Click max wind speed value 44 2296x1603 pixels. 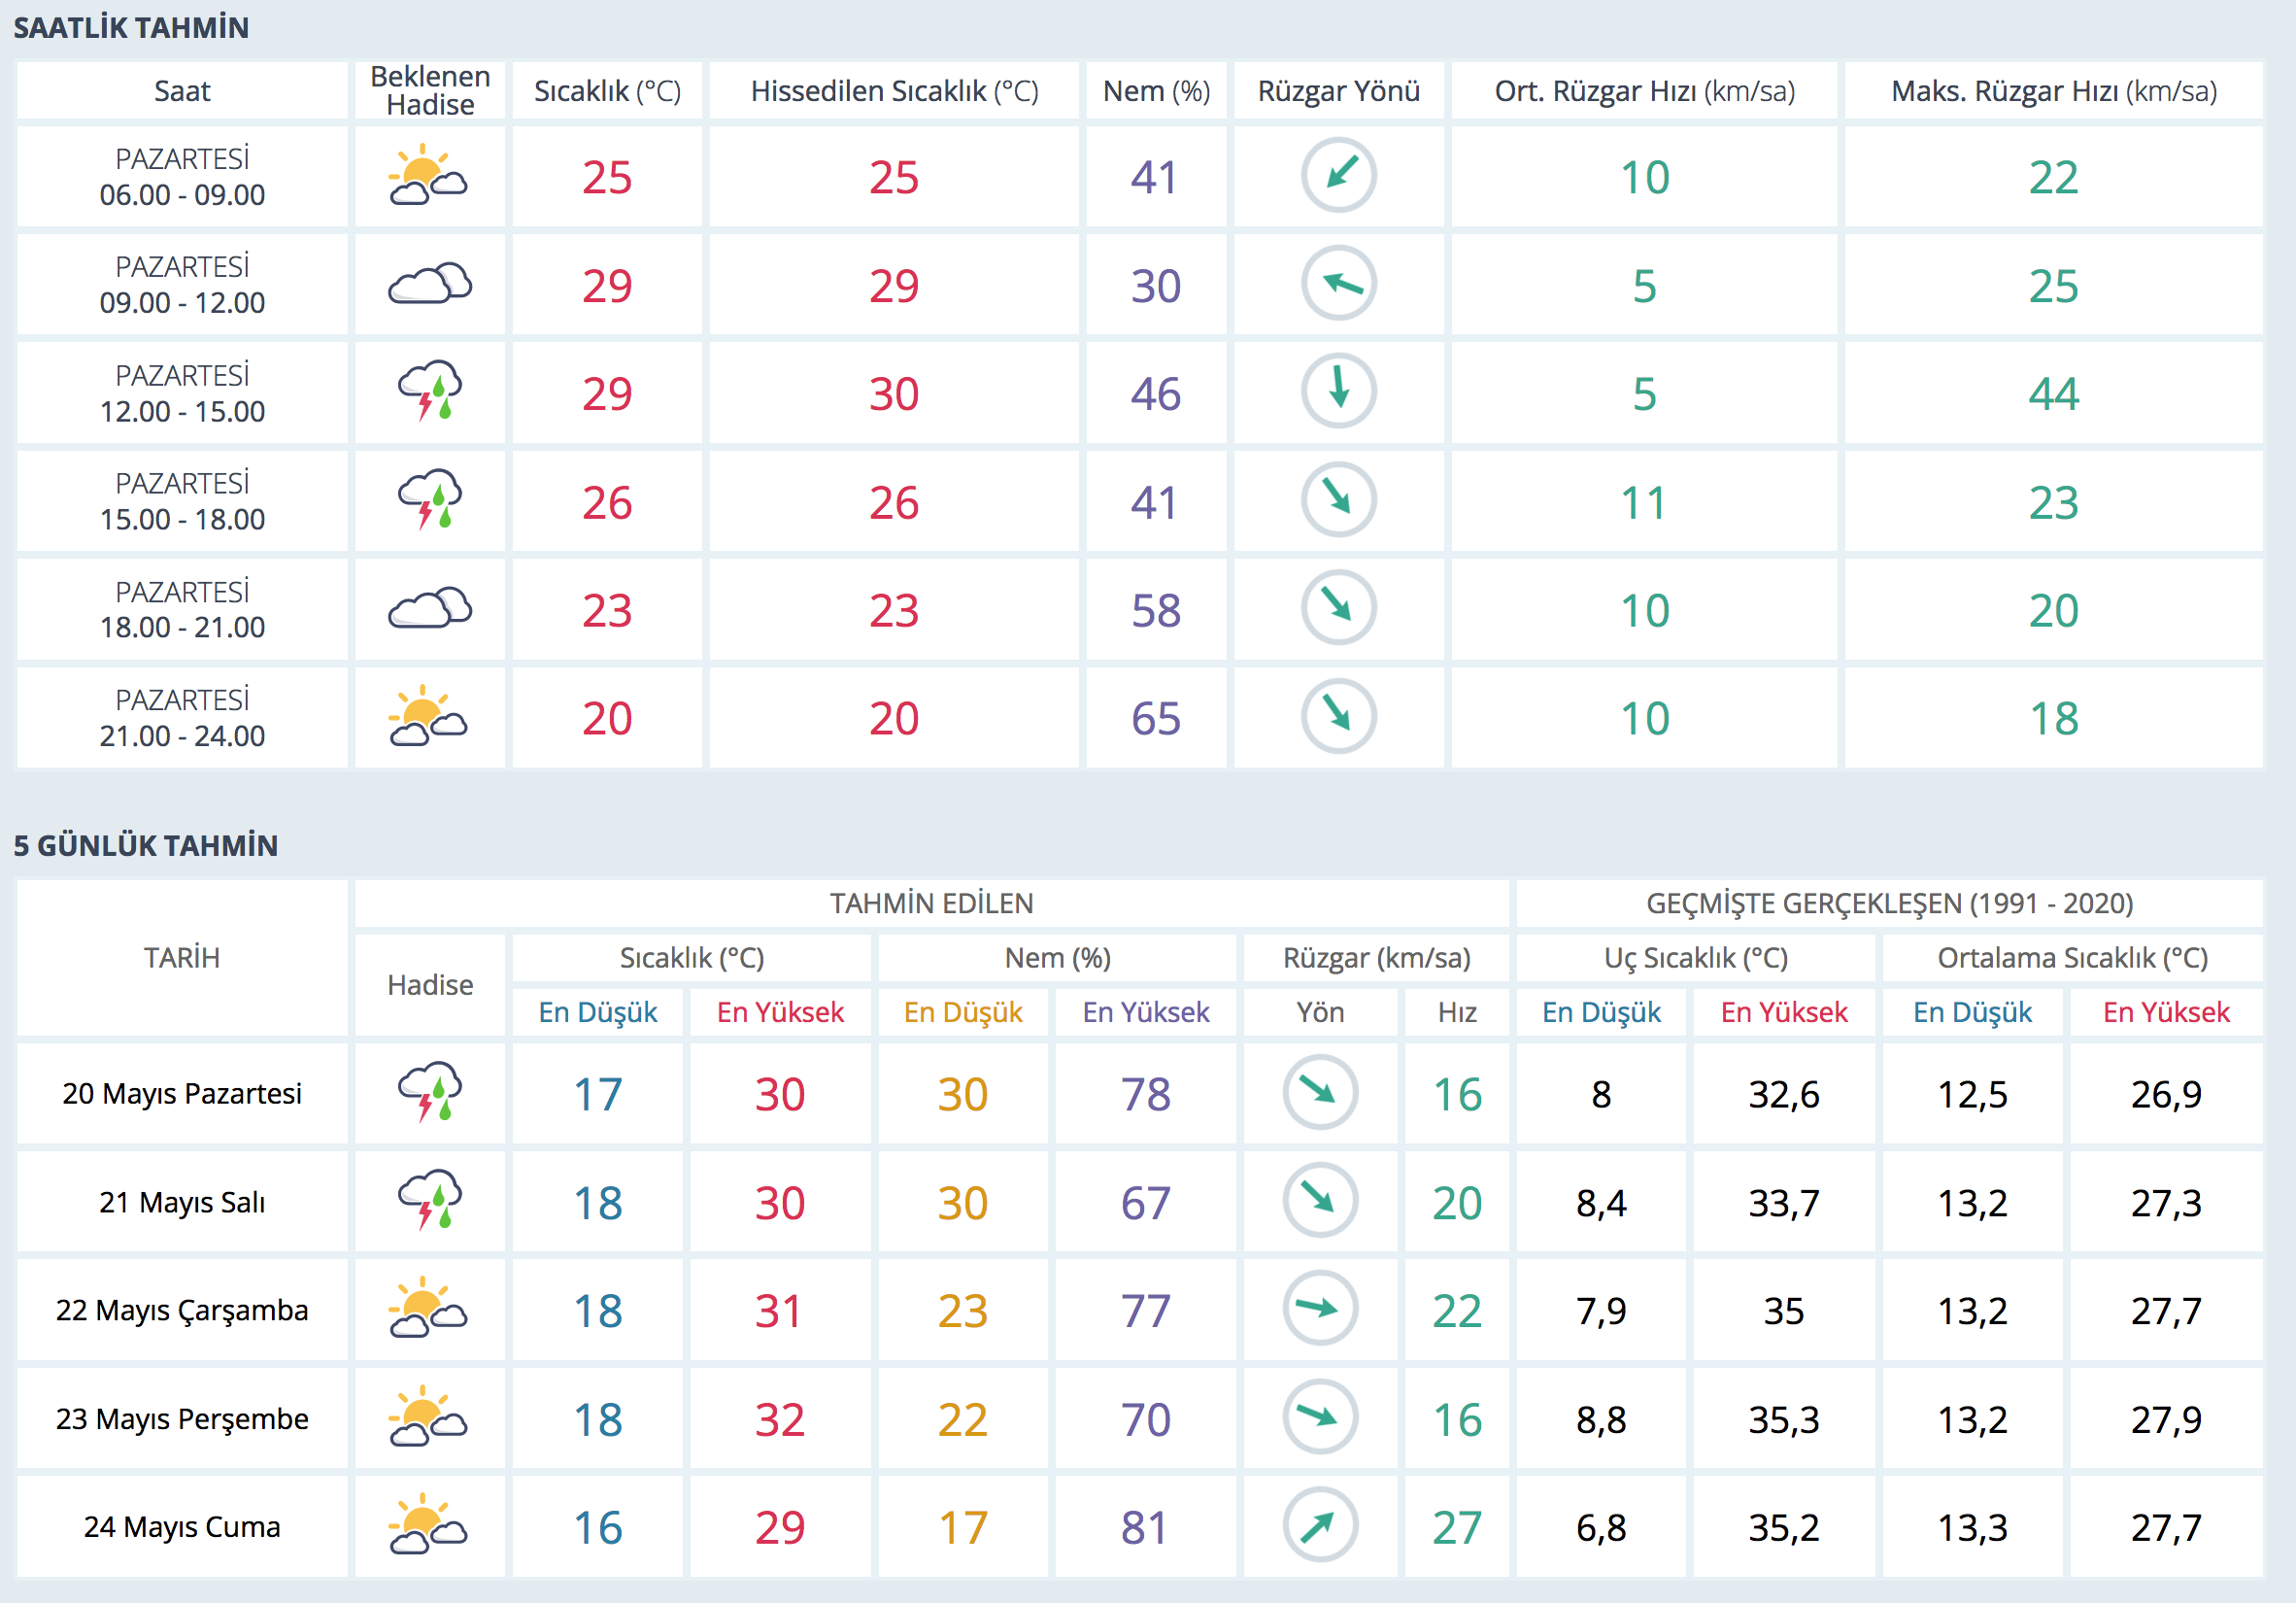pos(2053,394)
